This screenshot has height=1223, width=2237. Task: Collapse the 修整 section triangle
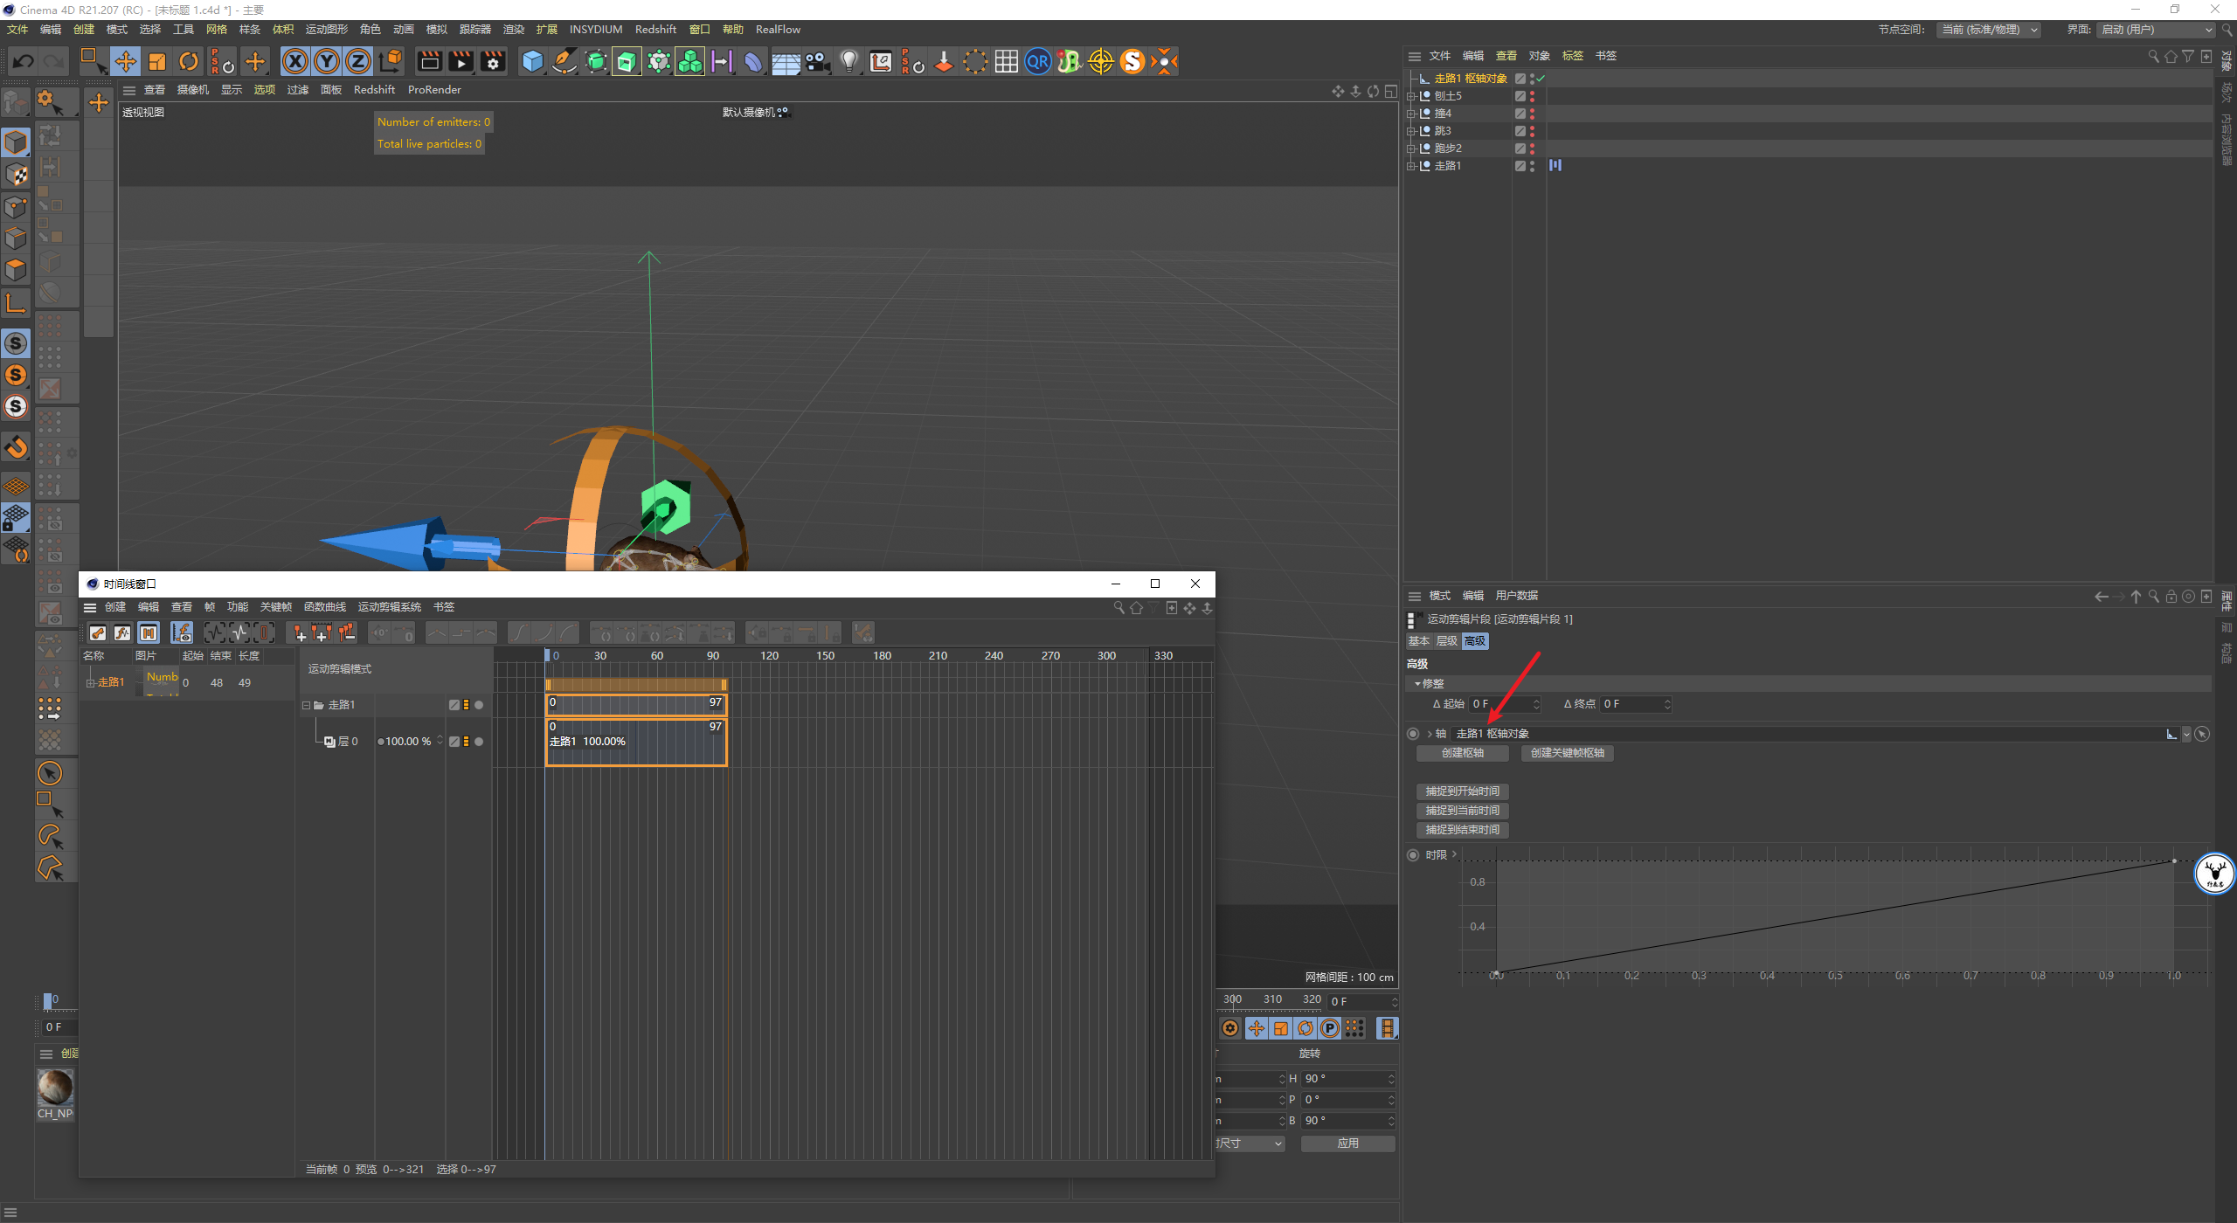1417,684
